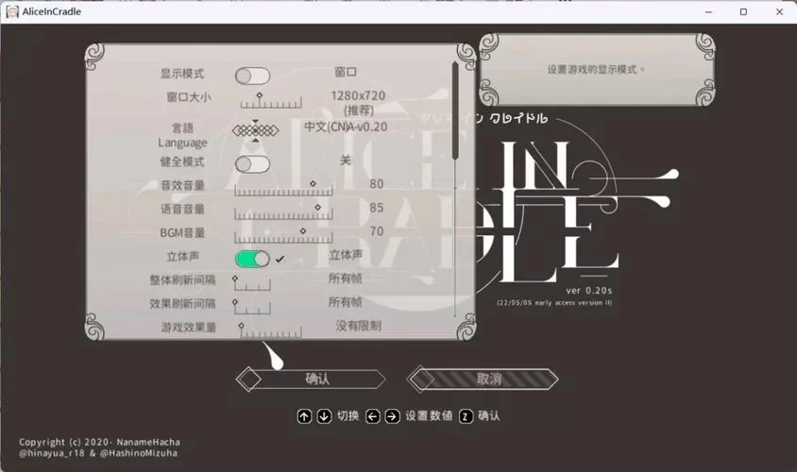The width and height of the screenshot is (797, 472).
Task: Toggle the 显示模式 display mode switch
Action: click(x=252, y=76)
